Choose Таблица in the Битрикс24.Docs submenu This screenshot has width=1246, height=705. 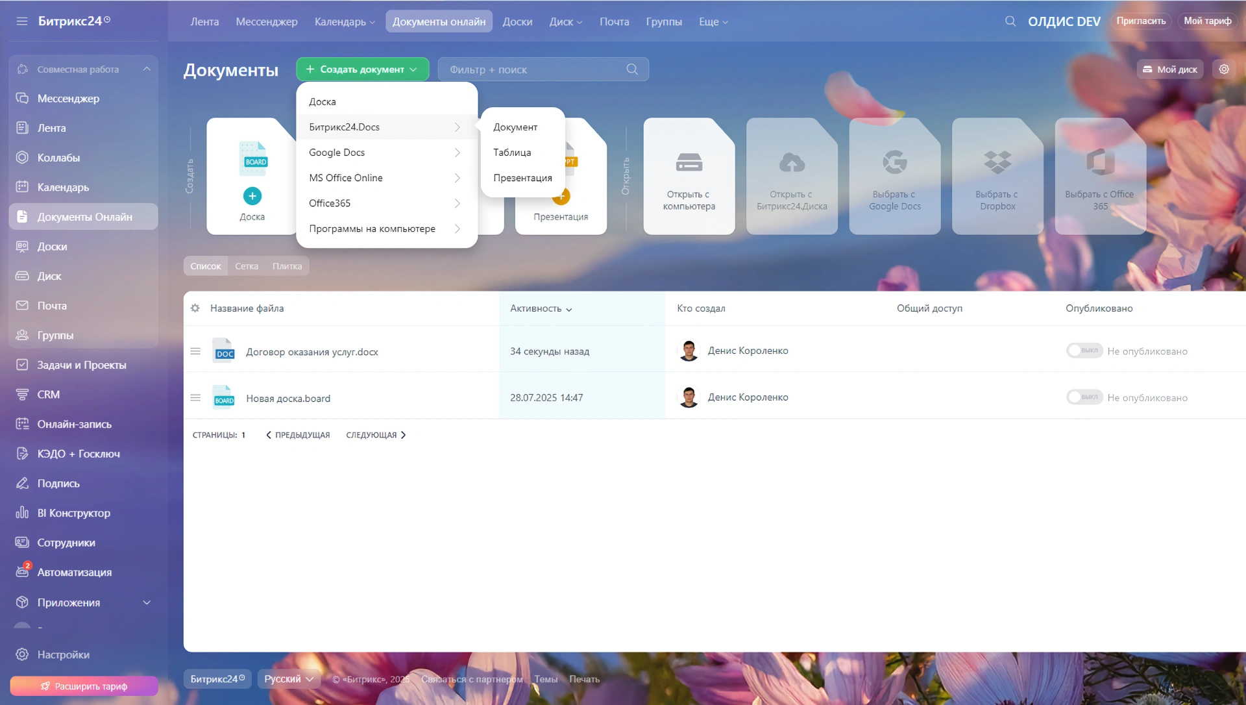pyautogui.click(x=512, y=153)
